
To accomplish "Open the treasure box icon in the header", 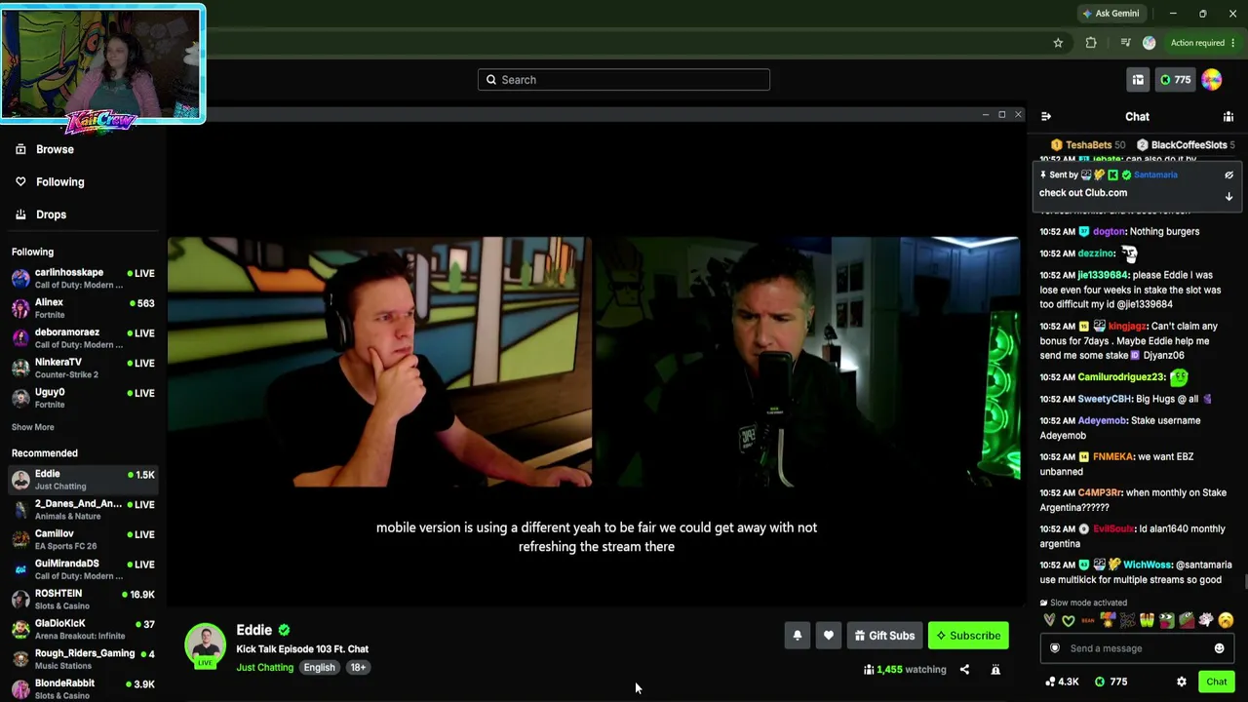I will 1138,80.
